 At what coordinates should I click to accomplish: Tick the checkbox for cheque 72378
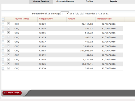tap(3, 59)
